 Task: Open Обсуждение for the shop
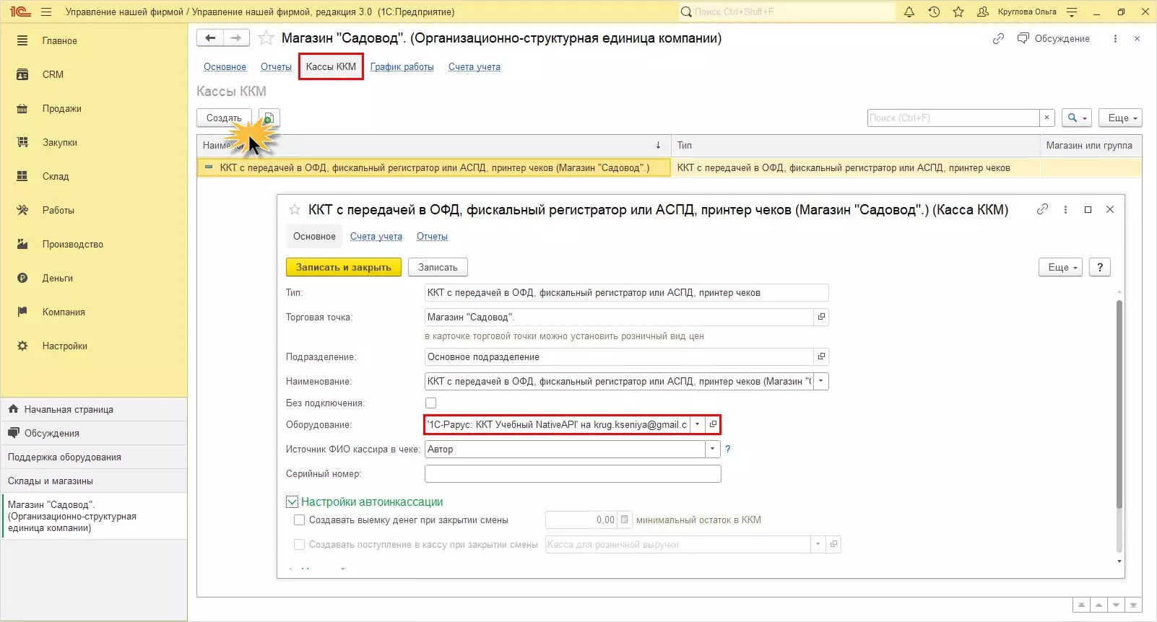[1054, 39]
